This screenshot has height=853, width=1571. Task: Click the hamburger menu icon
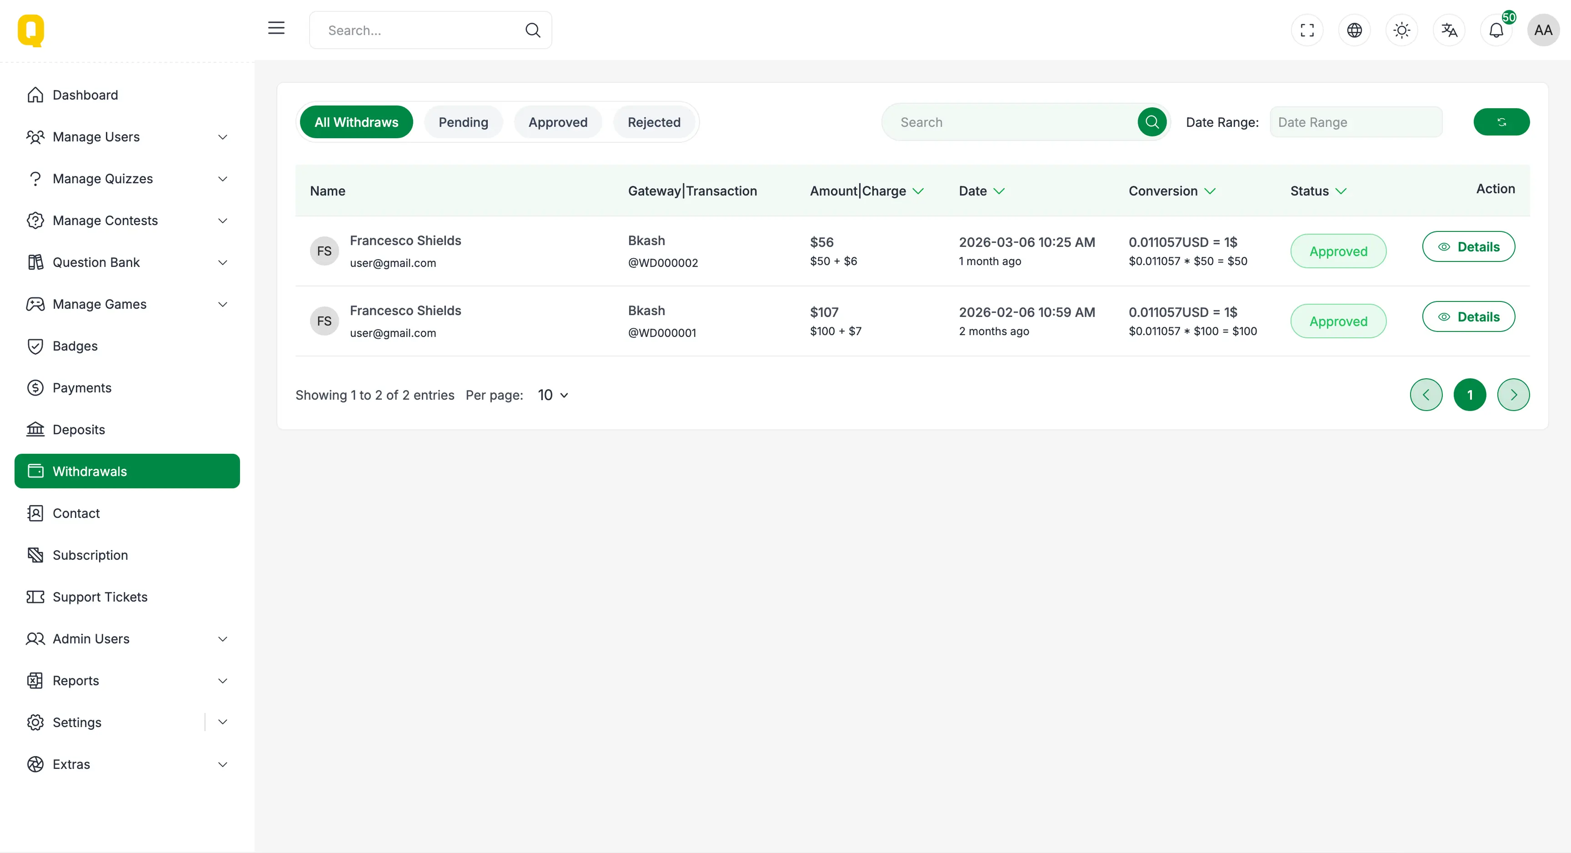(x=276, y=28)
